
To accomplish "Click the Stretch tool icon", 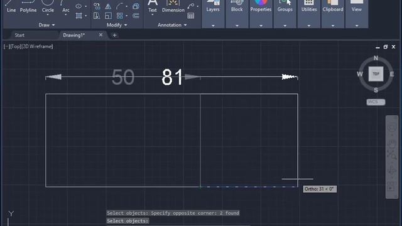I will 97,16.
